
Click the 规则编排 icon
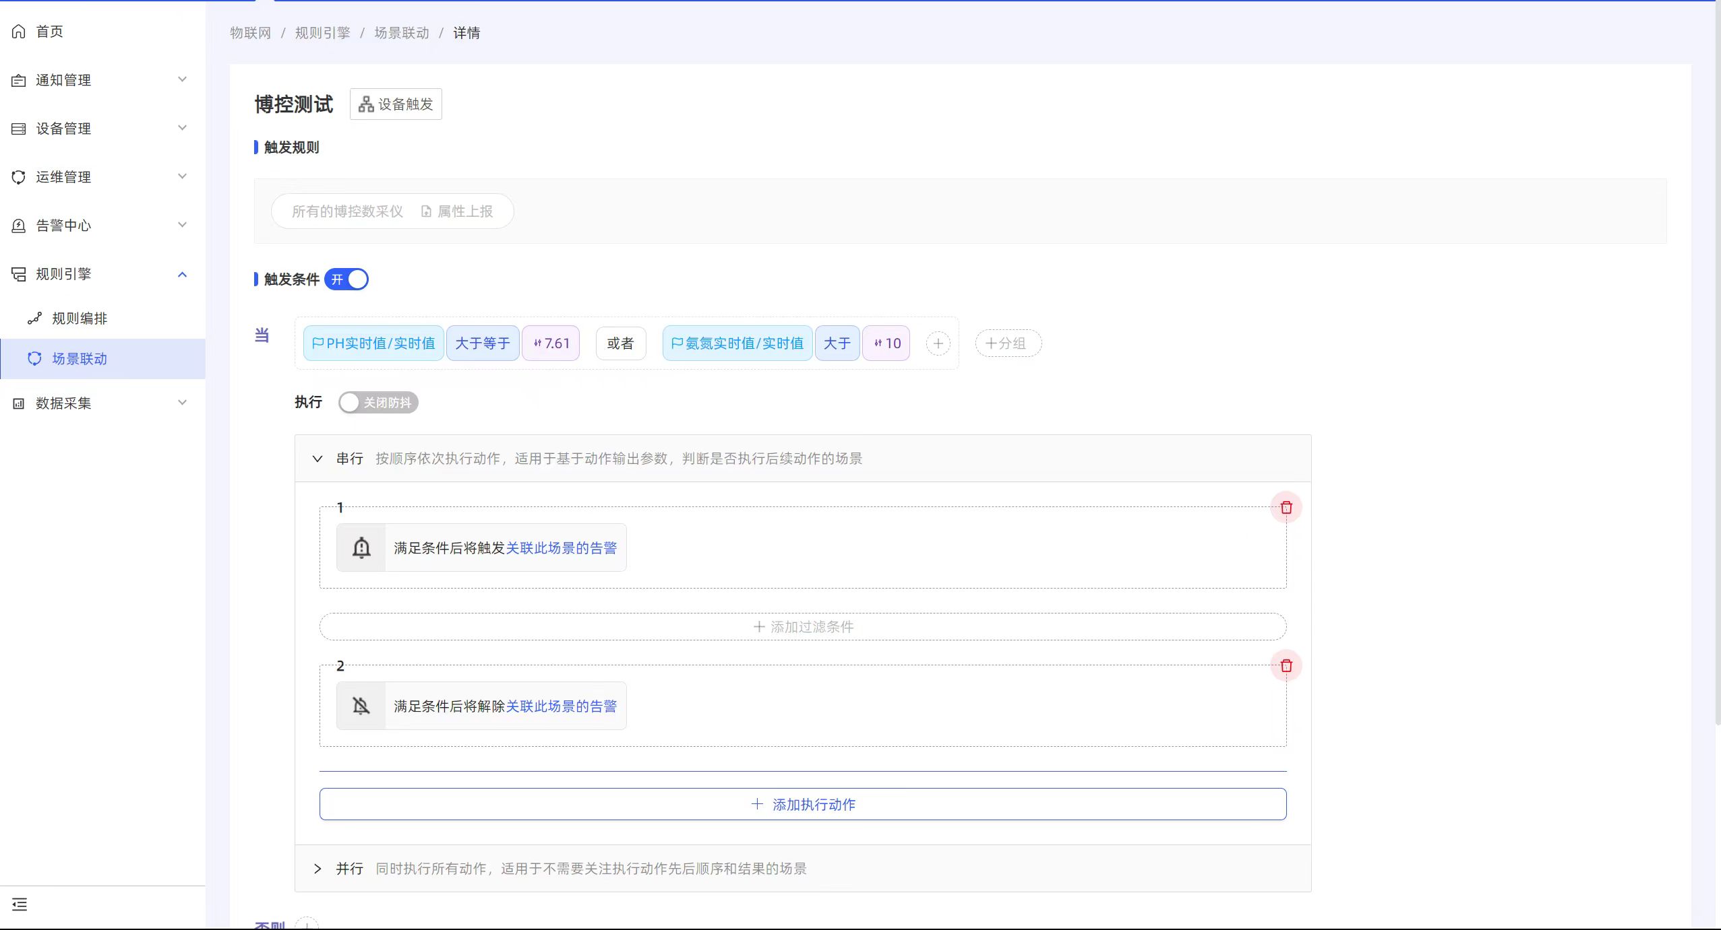pos(34,319)
